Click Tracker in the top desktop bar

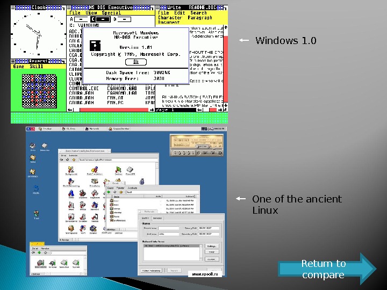[45, 129]
